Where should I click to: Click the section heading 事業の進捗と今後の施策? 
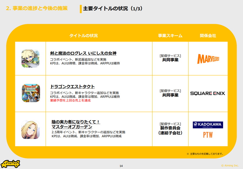pos(36,8)
